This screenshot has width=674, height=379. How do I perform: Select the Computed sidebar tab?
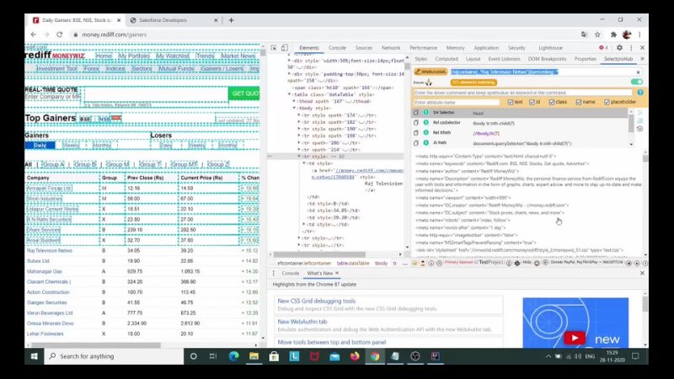coord(447,59)
